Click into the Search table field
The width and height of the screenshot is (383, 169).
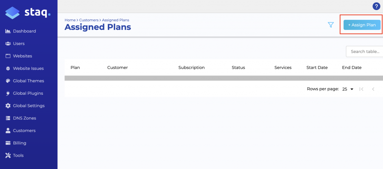(365, 51)
